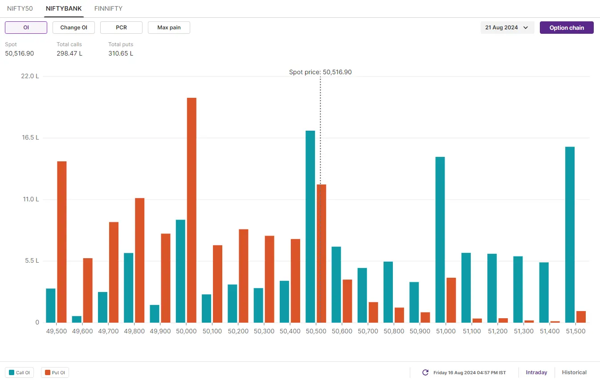Click the 50,700 strike call OI bar
Image resolution: width=600 pixels, height=380 pixels.
click(x=362, y=295)
